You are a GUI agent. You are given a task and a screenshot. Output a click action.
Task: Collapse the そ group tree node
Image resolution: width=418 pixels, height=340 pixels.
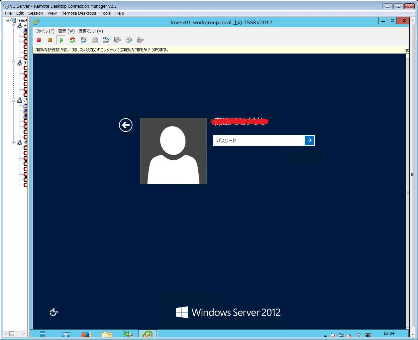[14, 26]
